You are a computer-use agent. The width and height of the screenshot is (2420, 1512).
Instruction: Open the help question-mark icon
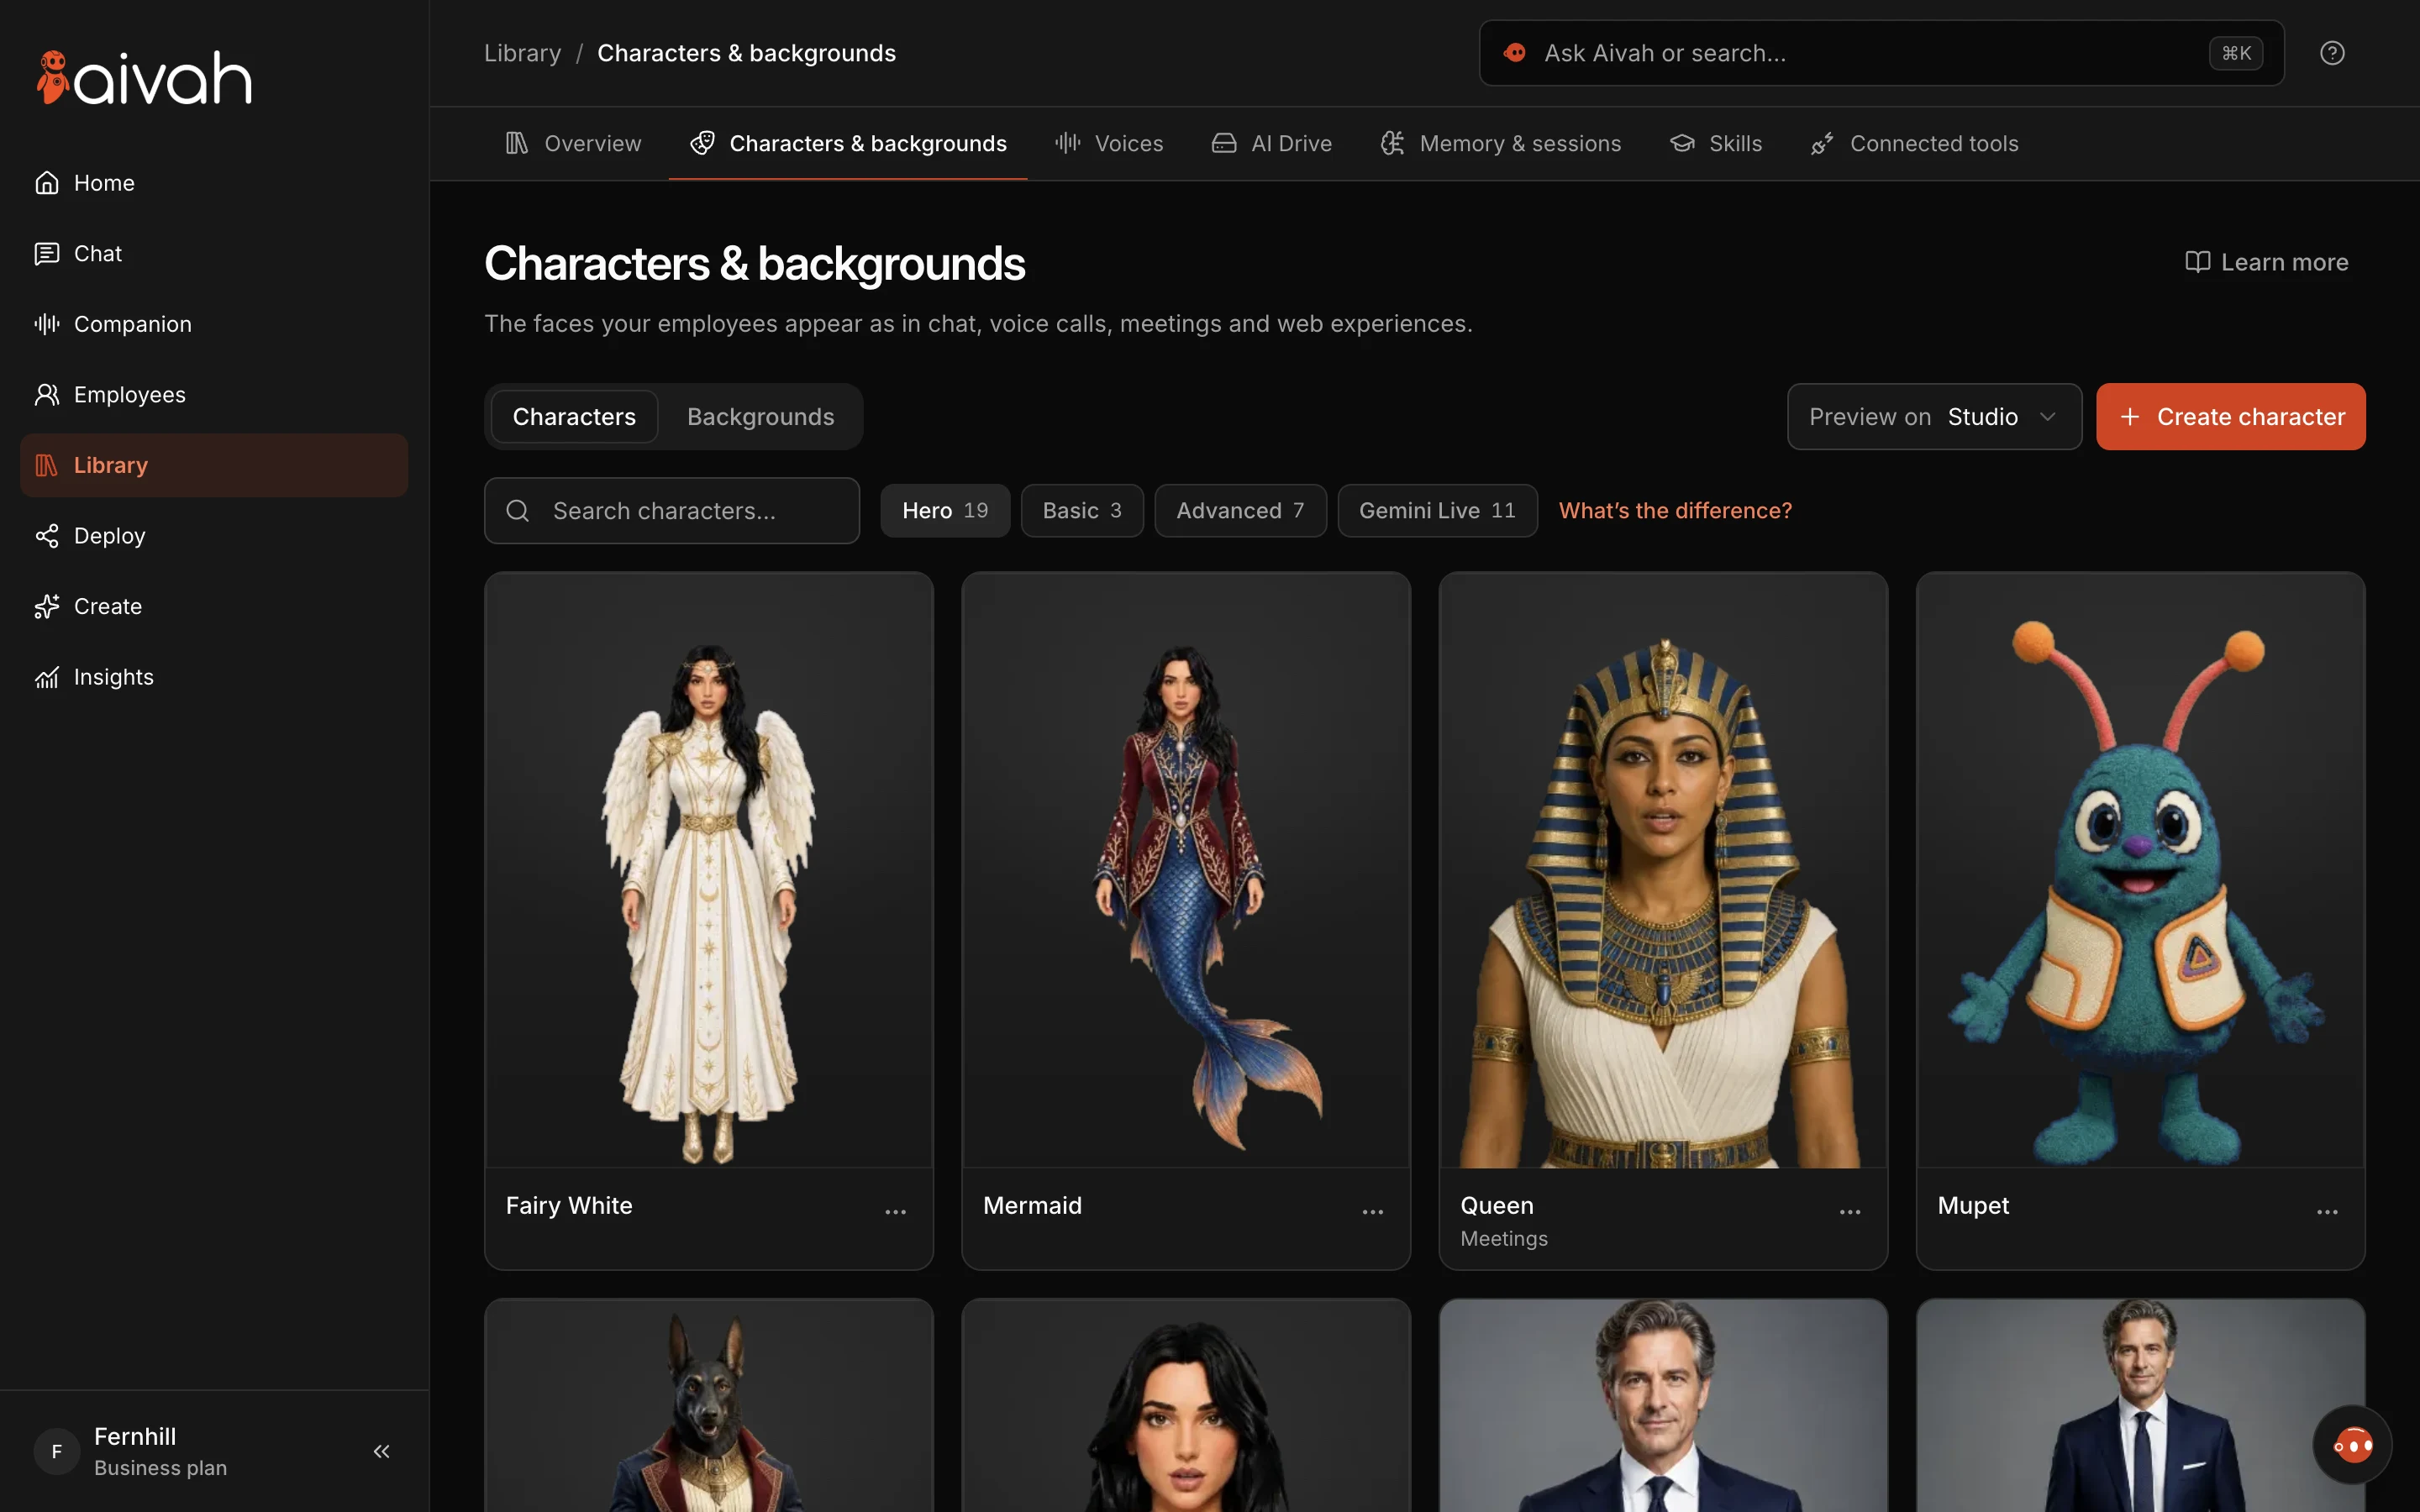tap(2332, 53)
